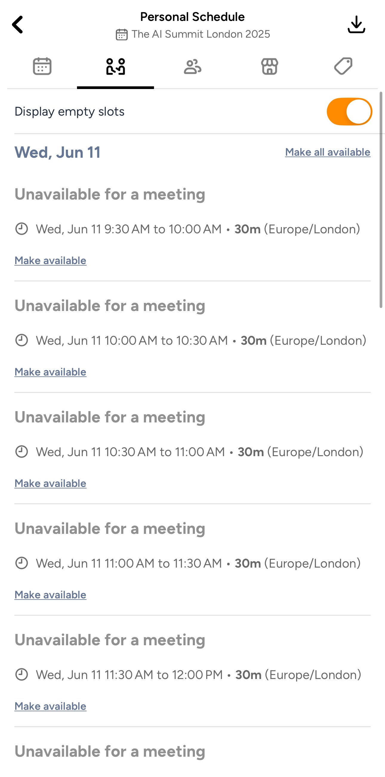This screenshot has height=777, width=385.
Task: Select the meetings tab icon
Action: point(115,67)
